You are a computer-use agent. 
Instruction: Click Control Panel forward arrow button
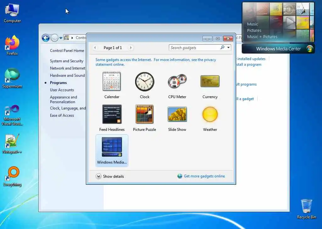point(54,38)
